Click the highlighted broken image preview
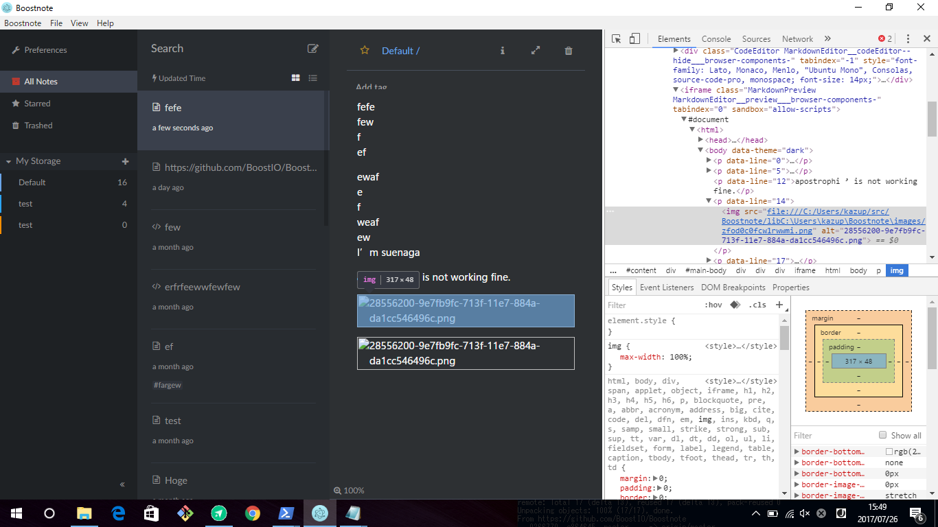This screenshot has height=527, width=938. [466, 311]
